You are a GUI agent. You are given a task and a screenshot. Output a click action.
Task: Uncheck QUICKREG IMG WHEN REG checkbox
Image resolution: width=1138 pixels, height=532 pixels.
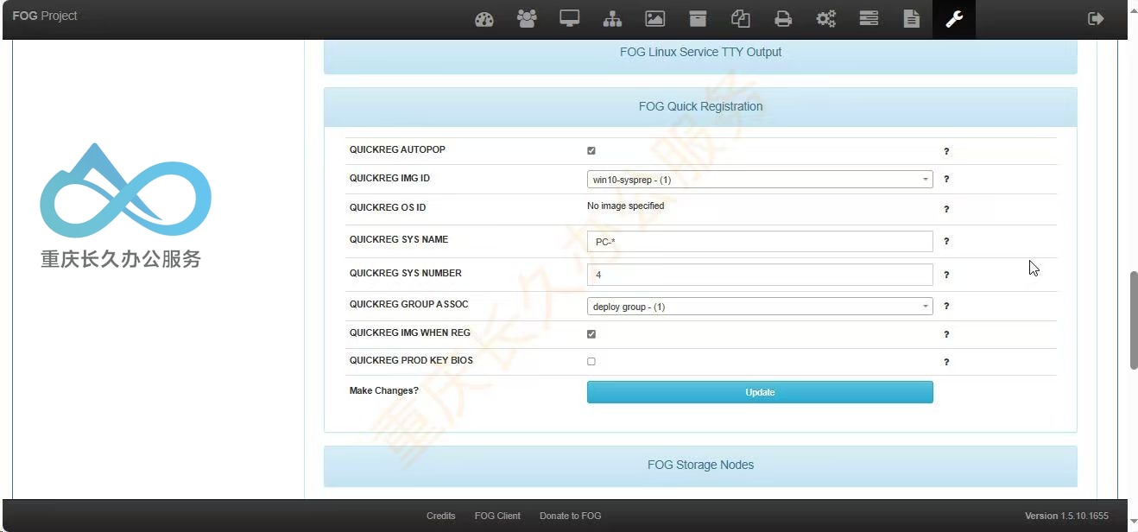[x=591, y=334]
